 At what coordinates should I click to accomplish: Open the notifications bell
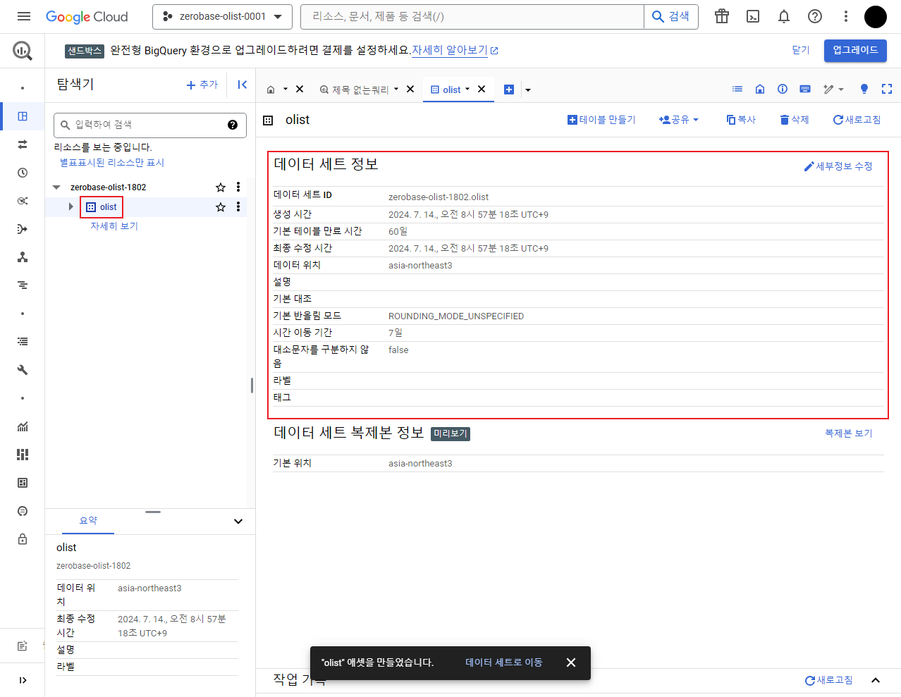click(x=784, y=16)
